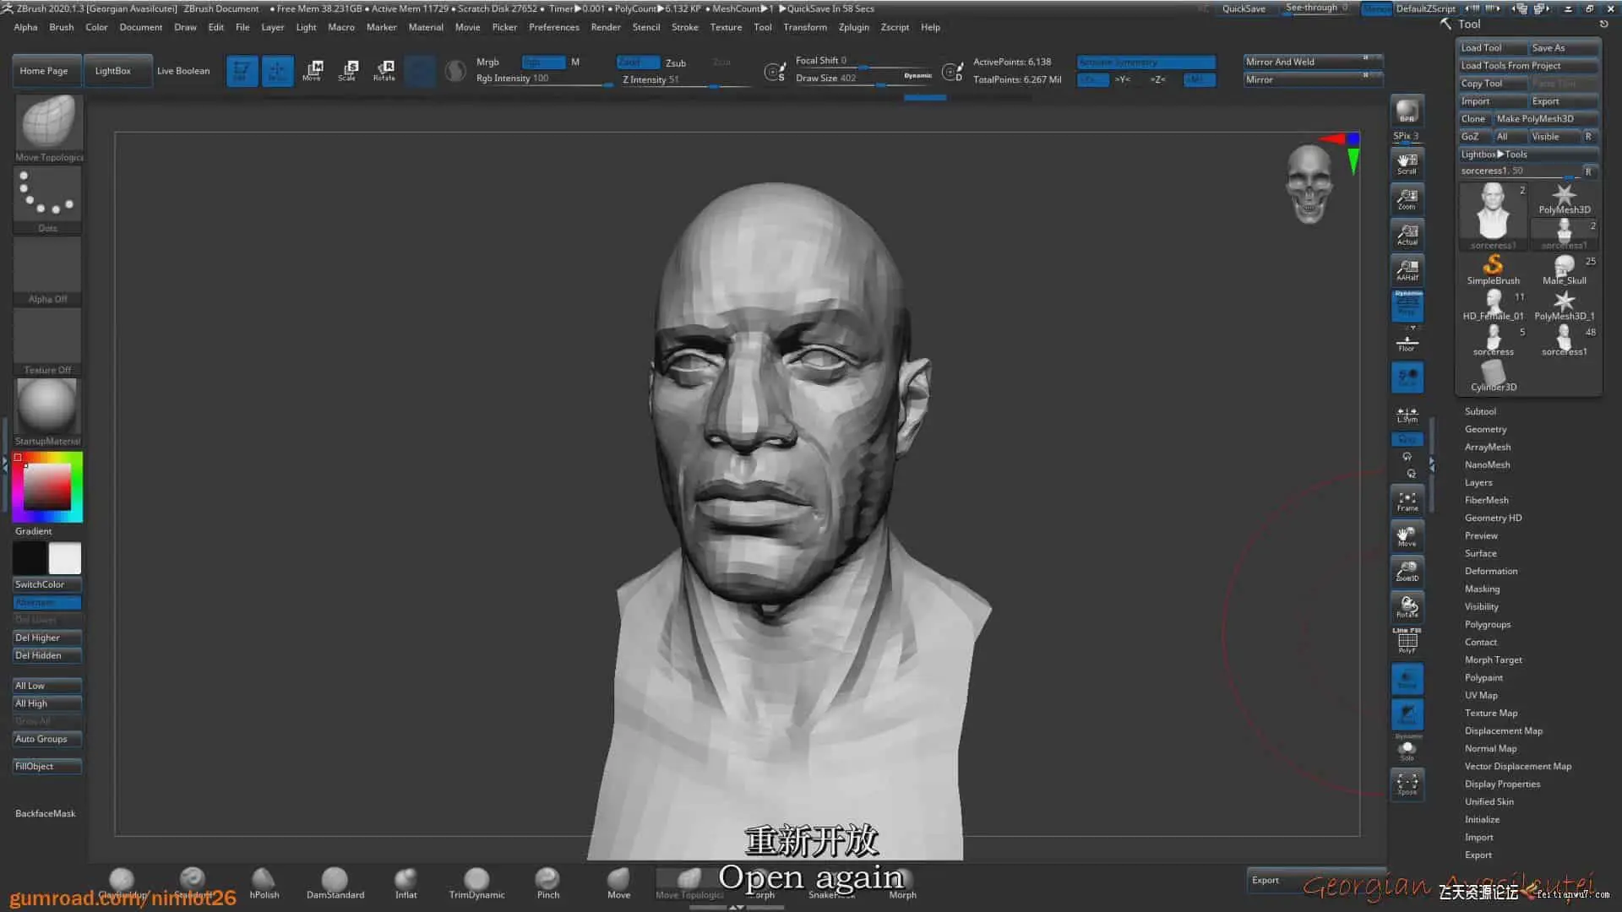Click the AAHalf zoom icon

pyautogui.click(x=1407, y=269)
